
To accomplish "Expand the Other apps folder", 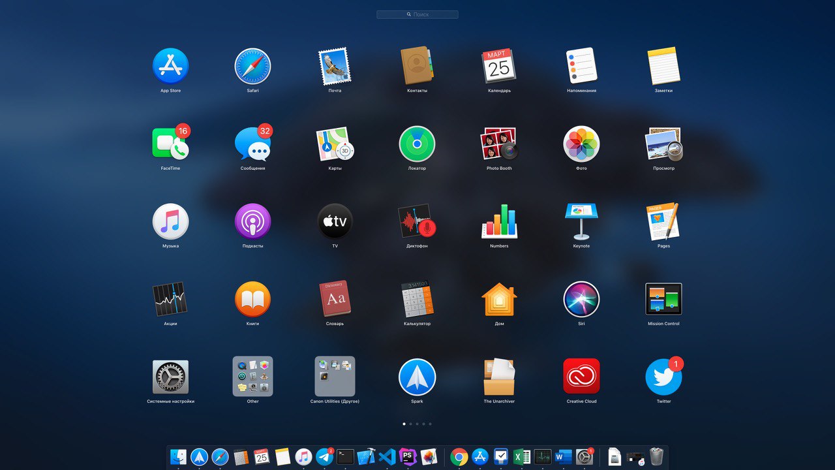I will pyautogui.click(x=252, y=376).
